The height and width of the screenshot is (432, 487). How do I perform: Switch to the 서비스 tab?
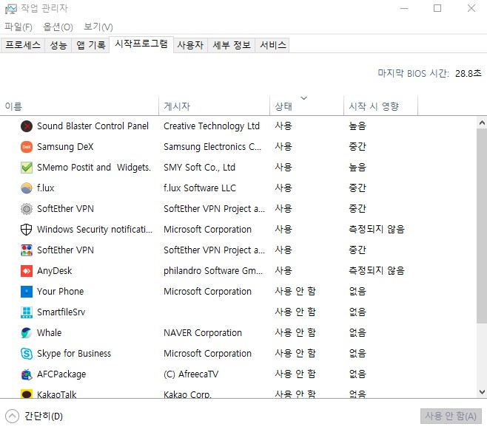pos(272,45)
